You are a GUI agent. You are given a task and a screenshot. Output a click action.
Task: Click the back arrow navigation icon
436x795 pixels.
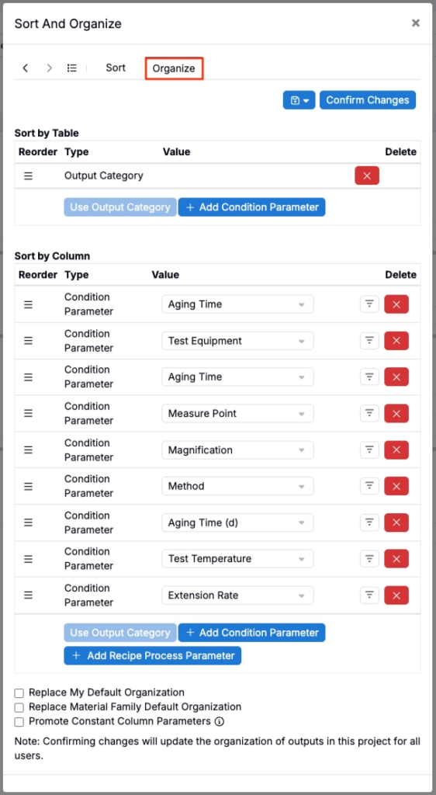click(x=26, y=68)
